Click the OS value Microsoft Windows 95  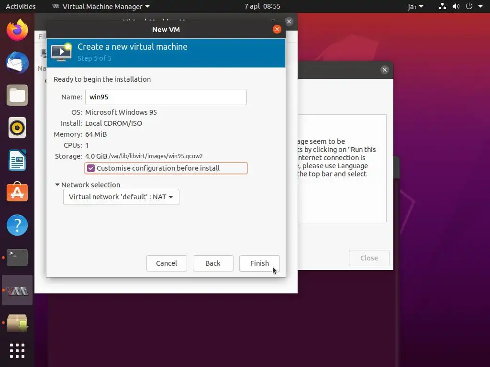point(121,112)
